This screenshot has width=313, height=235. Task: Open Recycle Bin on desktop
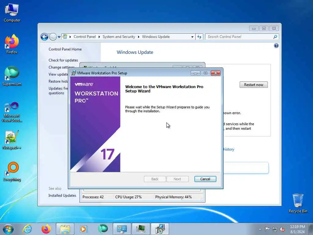pos(298,203)
